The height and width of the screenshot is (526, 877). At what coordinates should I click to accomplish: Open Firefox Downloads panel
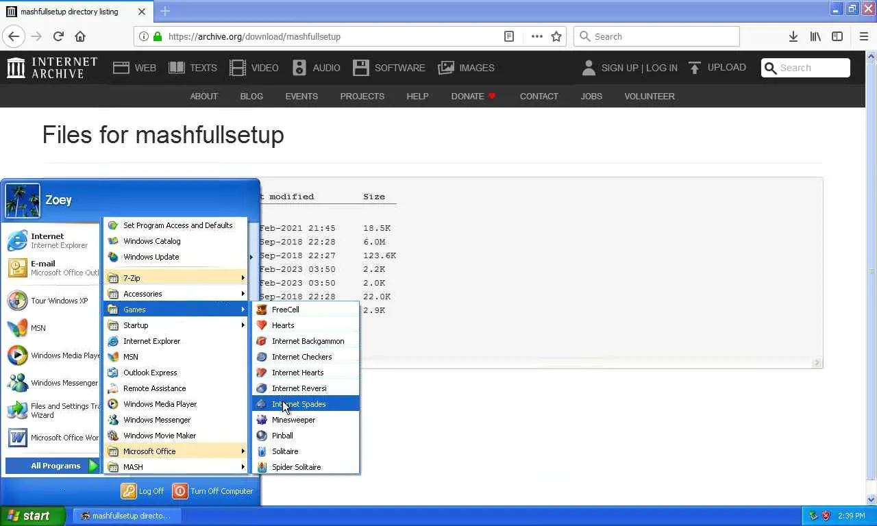(793, 36)
